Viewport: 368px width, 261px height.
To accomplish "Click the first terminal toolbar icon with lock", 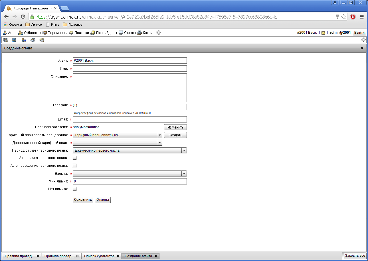I will tap(5, 40).
